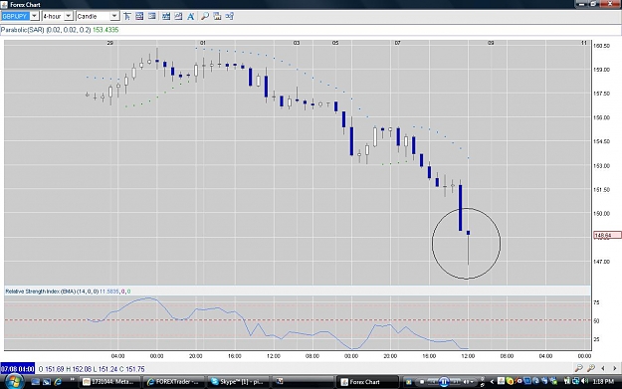
Task: Click the line study chart icon
Action: click(178, 16)
